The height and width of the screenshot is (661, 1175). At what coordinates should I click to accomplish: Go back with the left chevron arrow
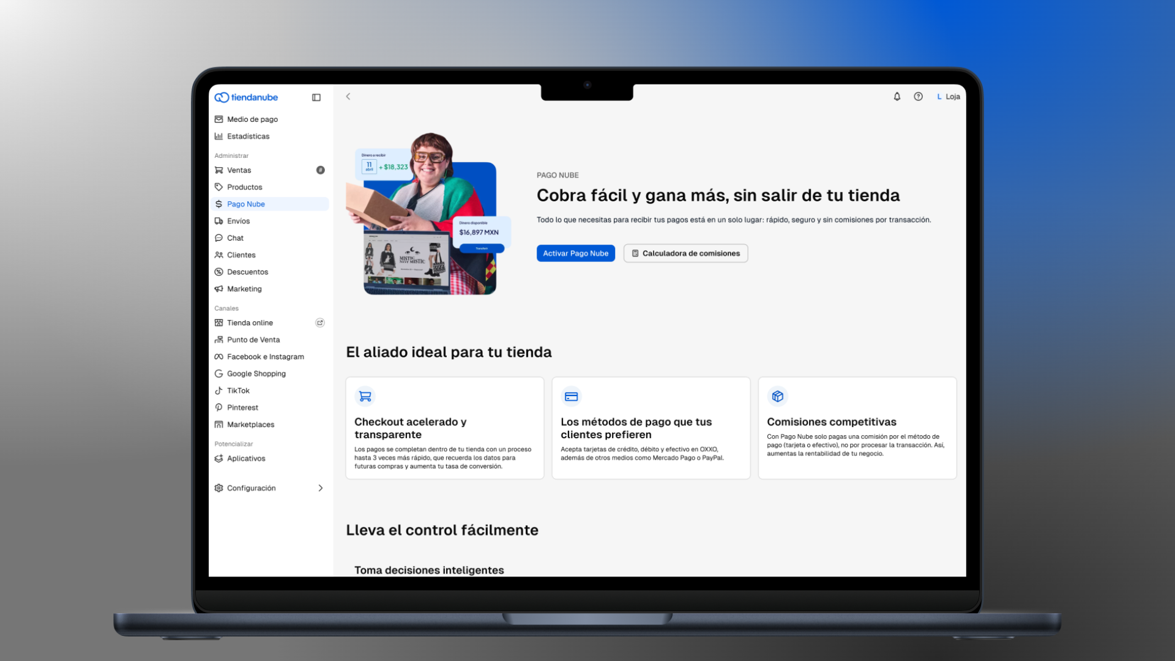coord(348,97)
